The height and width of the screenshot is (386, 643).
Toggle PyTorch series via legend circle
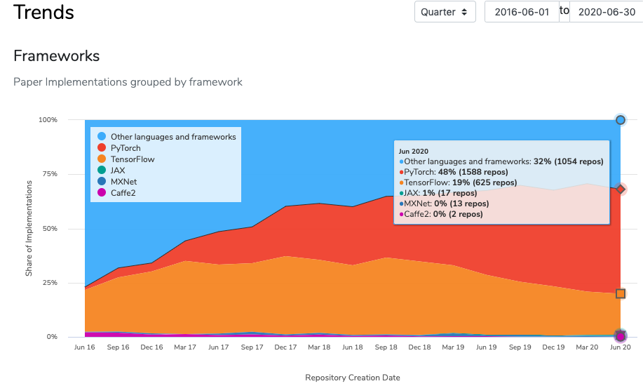pos(102,148)
